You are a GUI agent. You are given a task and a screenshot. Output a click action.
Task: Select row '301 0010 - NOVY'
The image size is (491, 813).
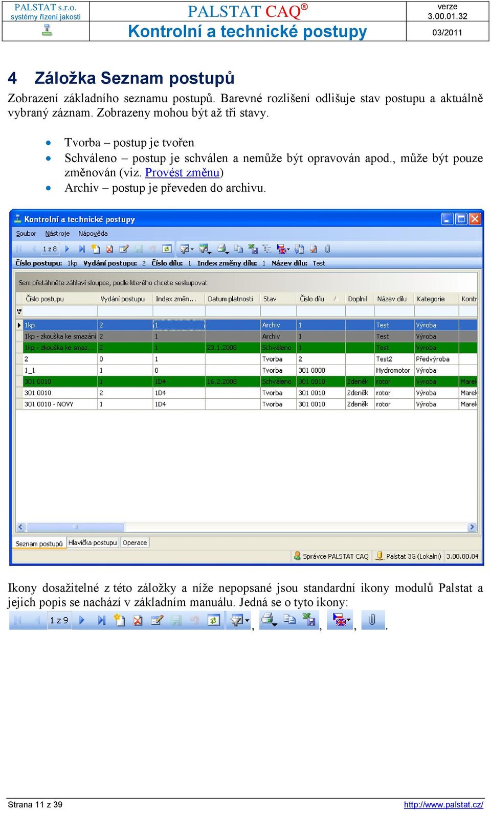point(247,404)
